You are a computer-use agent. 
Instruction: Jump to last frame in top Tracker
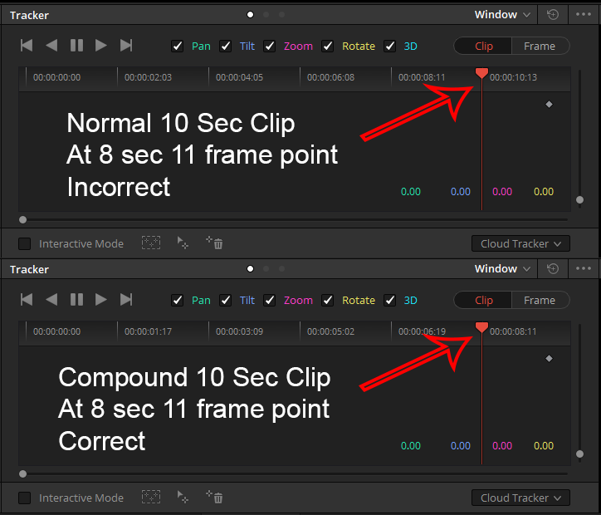click(126, 45)
